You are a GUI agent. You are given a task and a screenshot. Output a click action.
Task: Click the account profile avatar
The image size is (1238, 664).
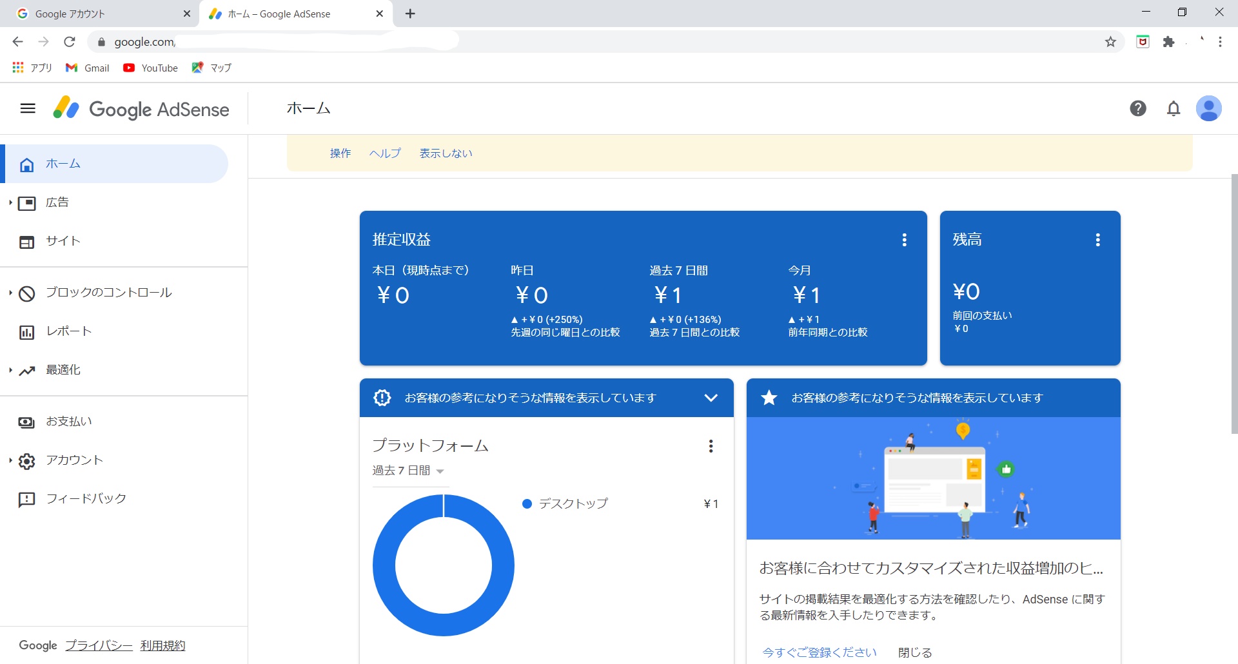click(x=1208, y=108)
